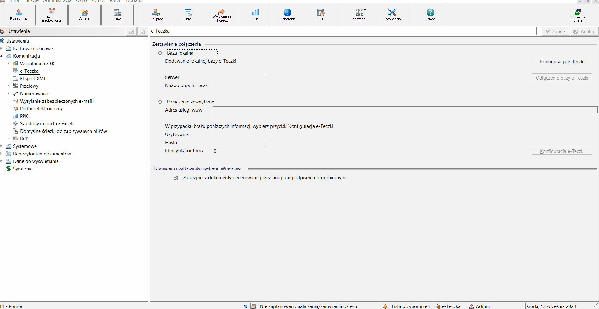Open Pulpit nieobecności in the toolbar
Viewport: 599px width, 309px height.
click(51, 15)
